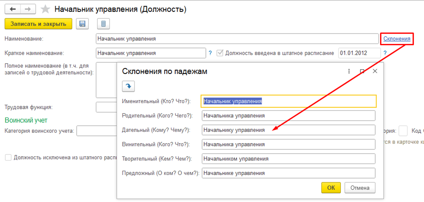Open the document list icon button

click(x=104, y=24)
